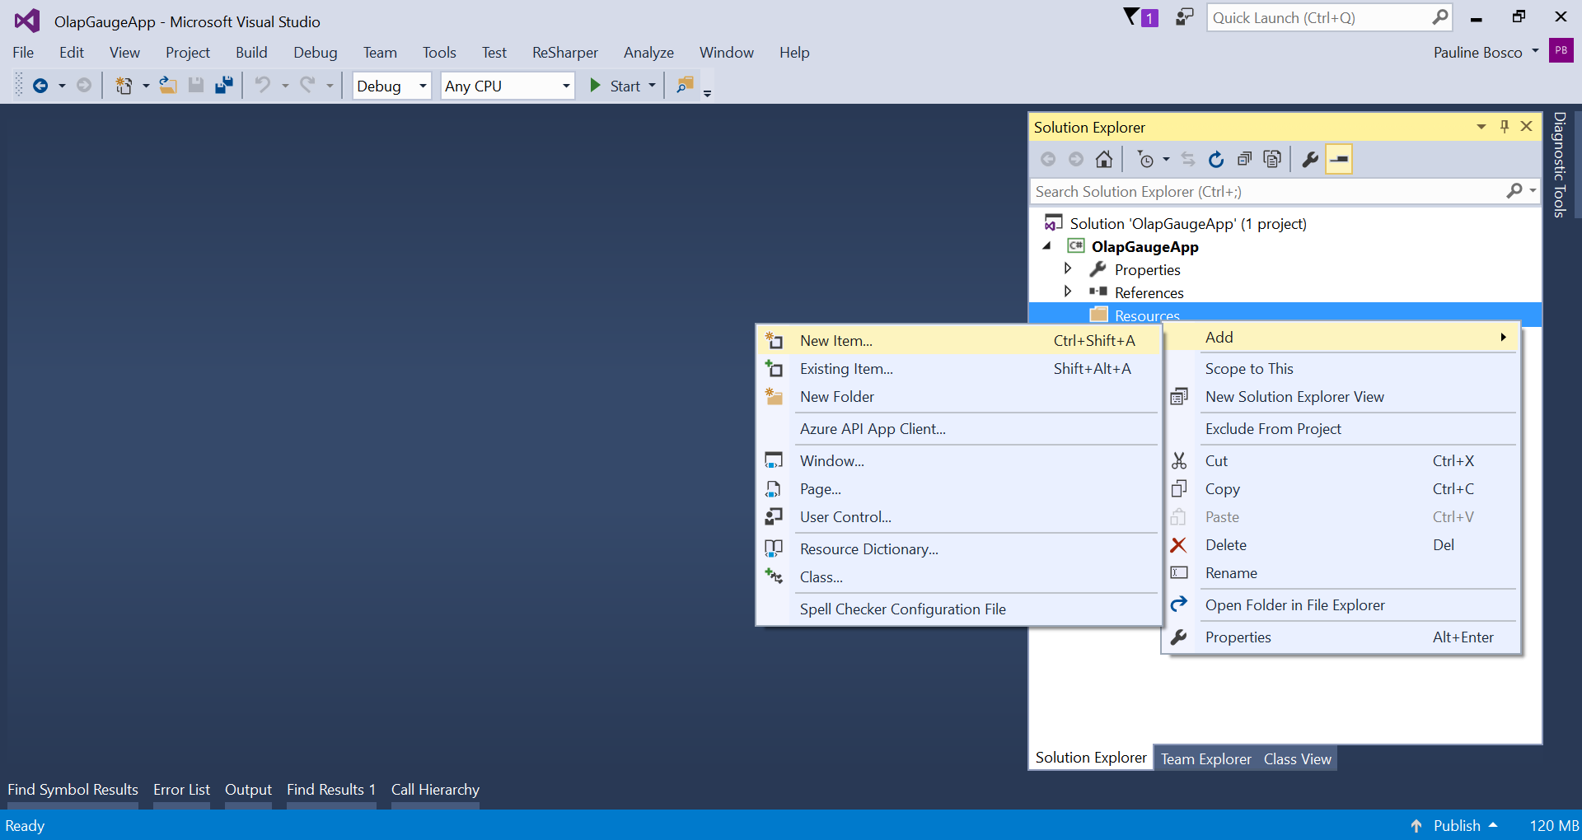Open the New Project dropdown arrow
Viewport: 1582px width, 840px height.
pyautogui.click(x=146, y=86)
